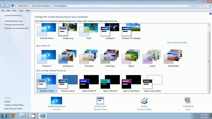Open the View menu

click(14, 10)
